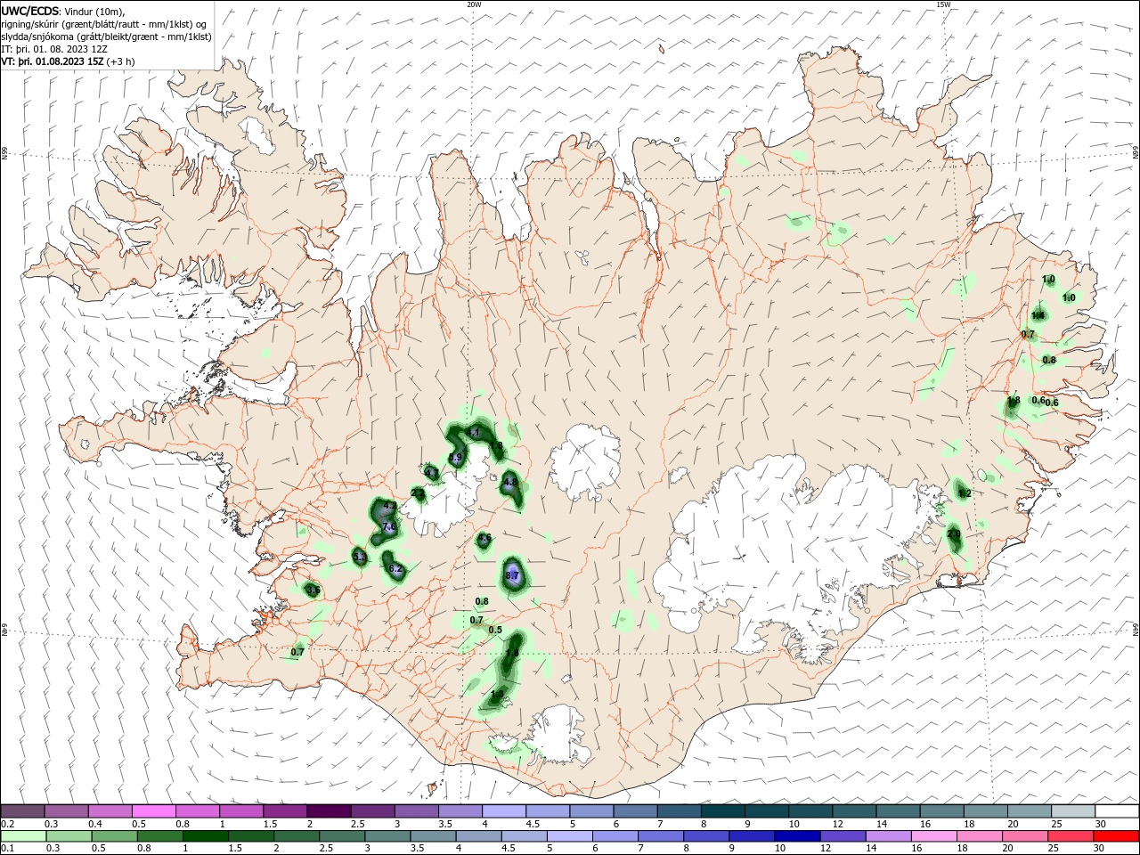Click the 7.6 precipitation value on the map
This screenshot has height=855, width=1140.
point(389,527)
